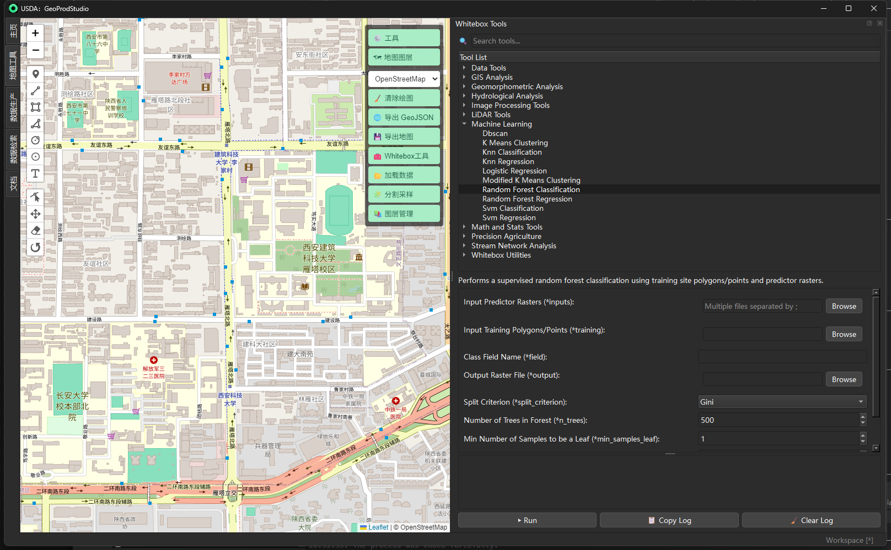Select the draw rectangle tool

35,107
